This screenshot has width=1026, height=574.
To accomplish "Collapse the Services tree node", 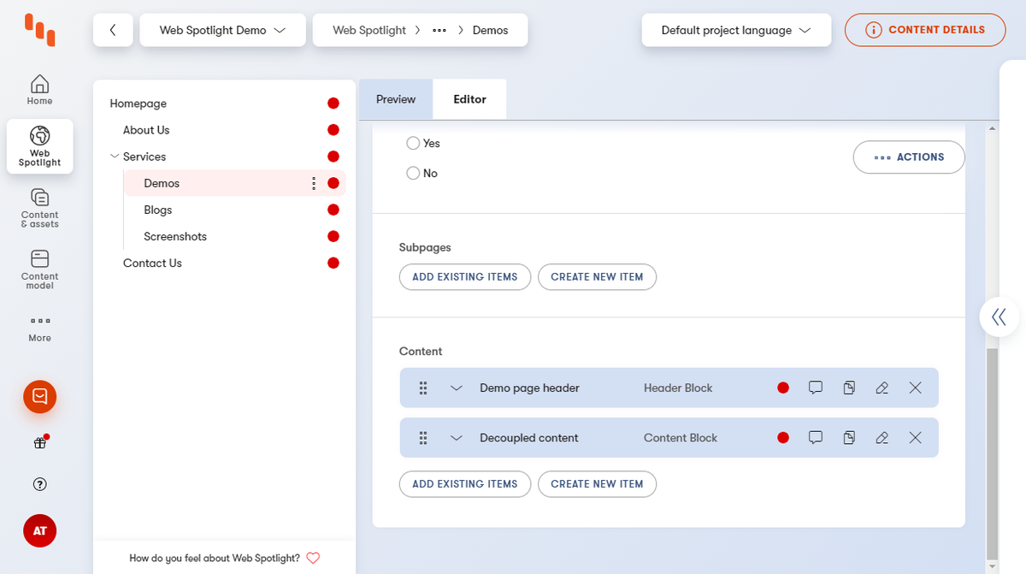I will tap(115, 156).
